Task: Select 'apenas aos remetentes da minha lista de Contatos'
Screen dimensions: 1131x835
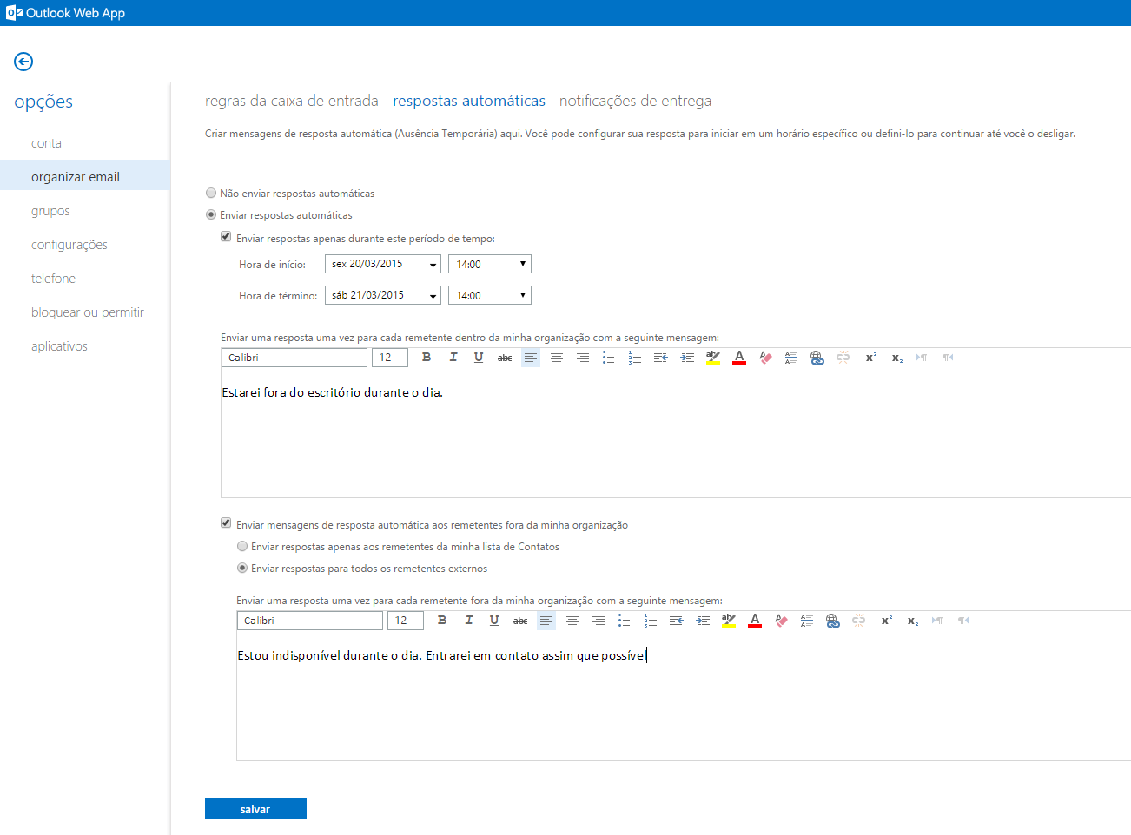Action: [x=242, y=546]
